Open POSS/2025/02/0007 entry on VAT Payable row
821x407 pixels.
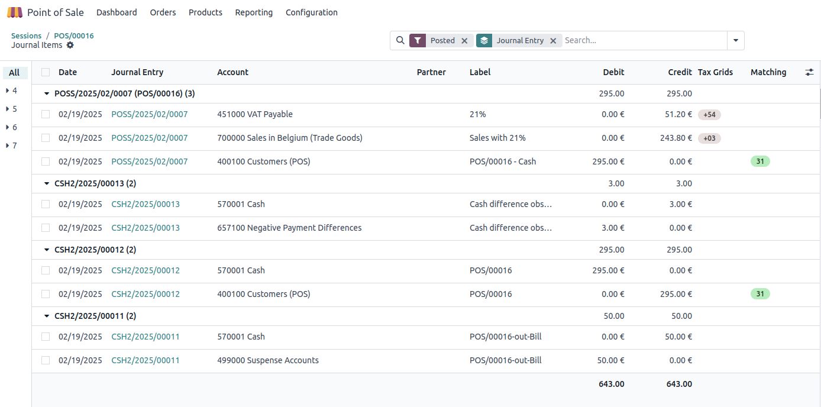pos(150,114)
